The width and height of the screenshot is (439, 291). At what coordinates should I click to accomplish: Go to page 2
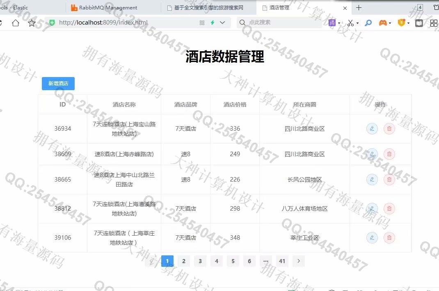184,261
